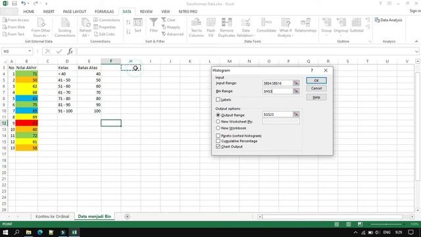Add a new sheet with the plus icon
The width and height of the screenshot is (421, 237).
click(x=127, y=217)
